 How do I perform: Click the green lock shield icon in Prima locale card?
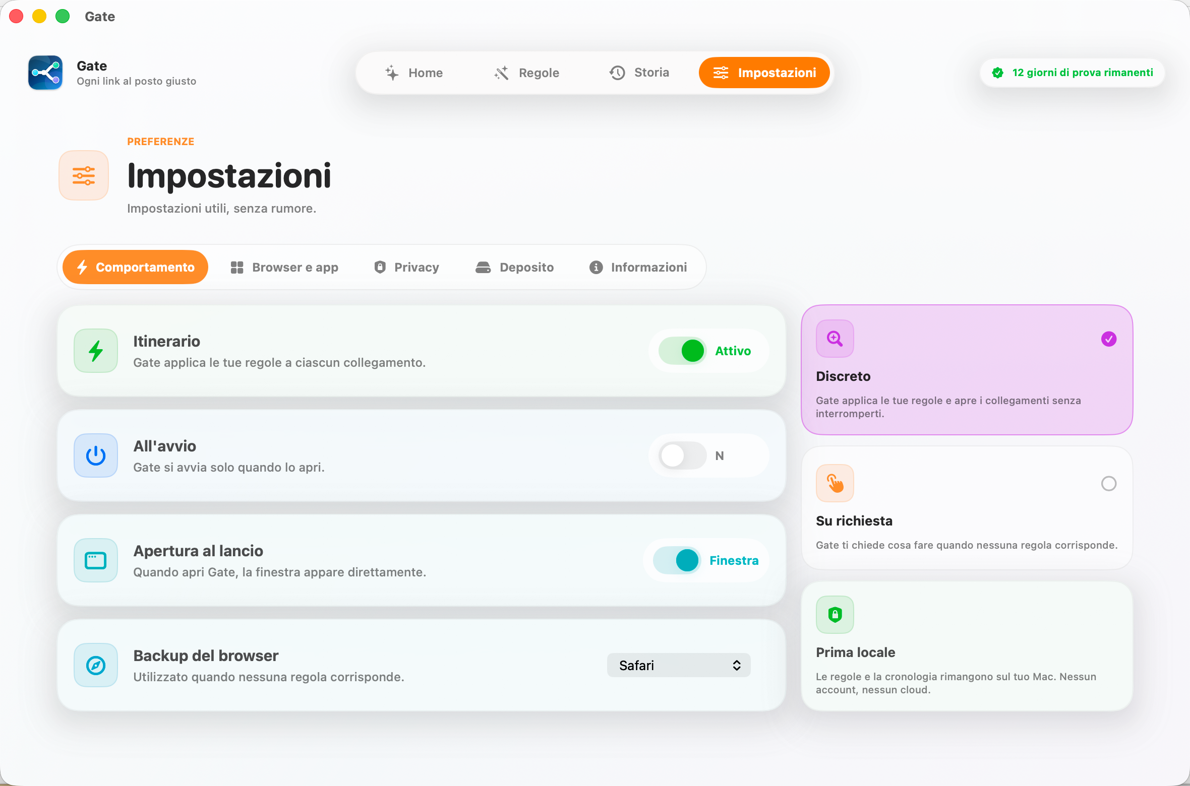click(835, 615)
